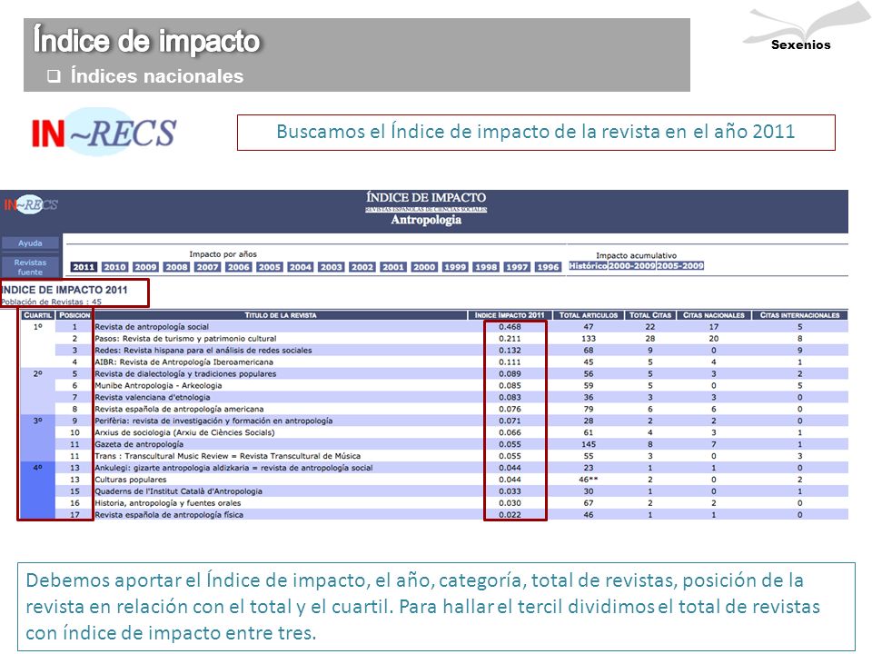872x654 pixels.
Task: Click impact value 0.211
Action: pyautogui.click(x=510, y=339)
